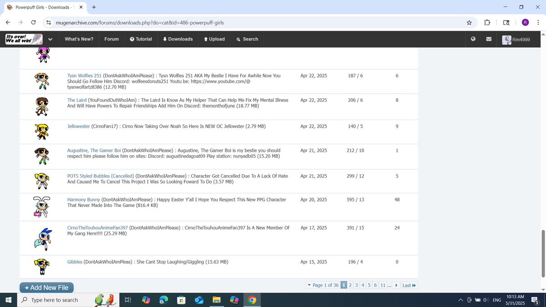The height and width of the screenshot is (307, 546).
Task: Open the CirnoTheTouhouAnimeFan397 download link
Action: (x=97, y=228)
